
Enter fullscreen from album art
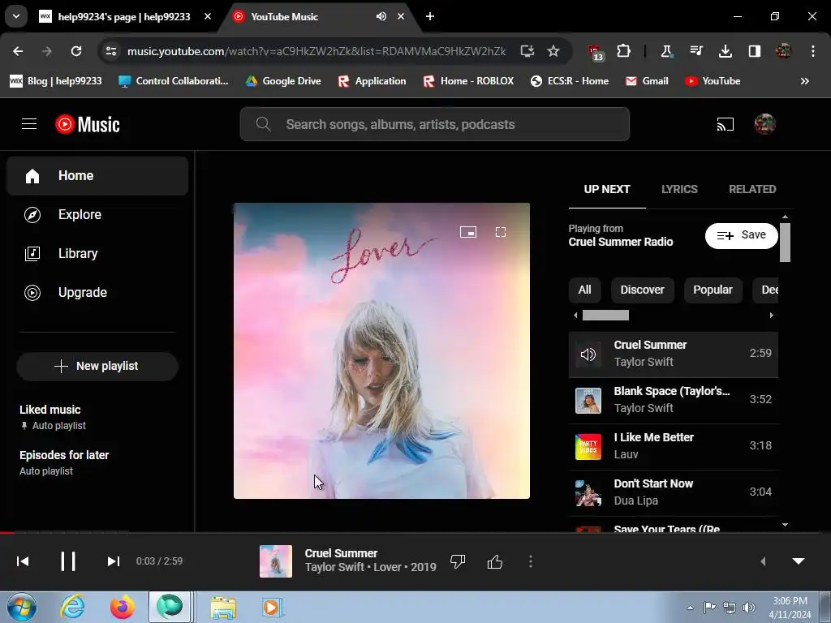(500, 232)
